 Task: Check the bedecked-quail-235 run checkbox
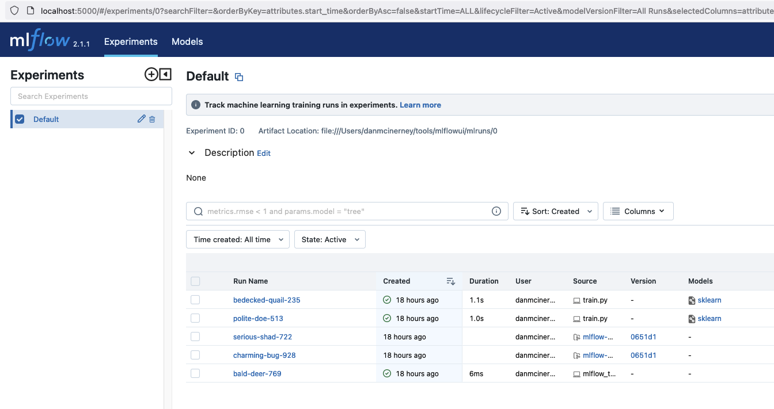(195, 300)
